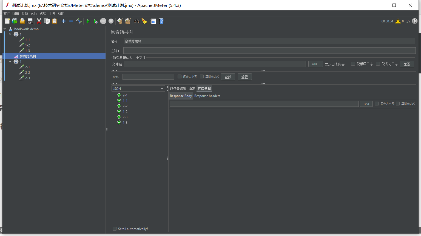Enable the 仅成功日志 checkbox
Screen dimensions: 421x236
click(378, 64)
